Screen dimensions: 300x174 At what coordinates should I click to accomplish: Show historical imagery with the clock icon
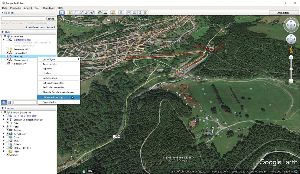click(x=100, y=13)
